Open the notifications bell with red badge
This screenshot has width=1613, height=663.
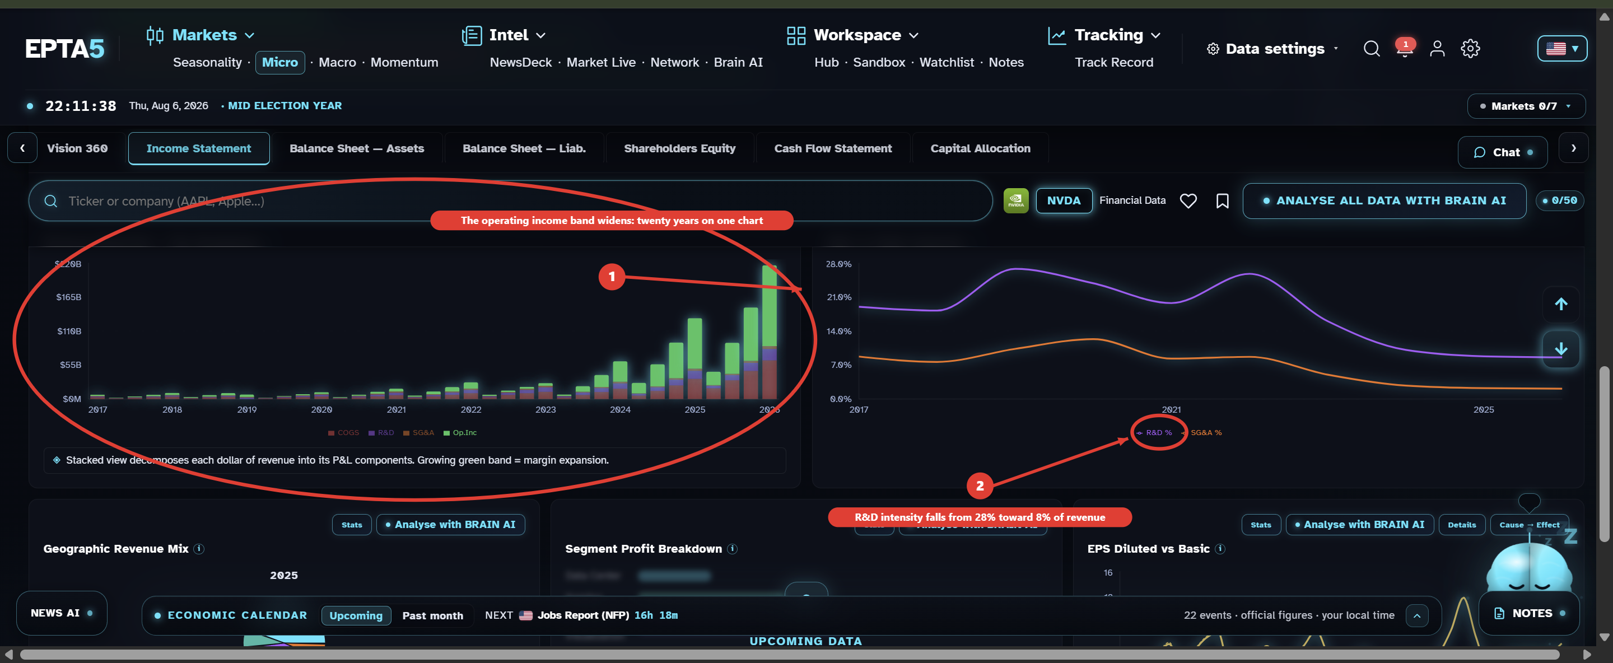pyautogui.click(x=1405, y=48)
